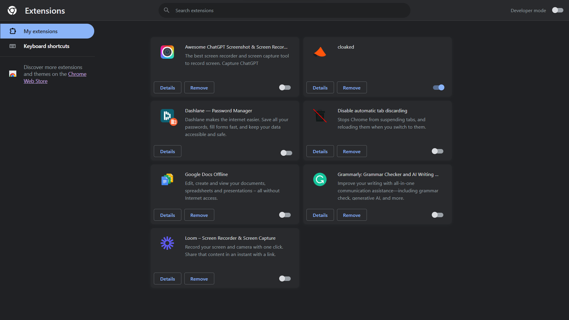
Task: Click the My extensions puzzle icon
Action: coord(13,31)
